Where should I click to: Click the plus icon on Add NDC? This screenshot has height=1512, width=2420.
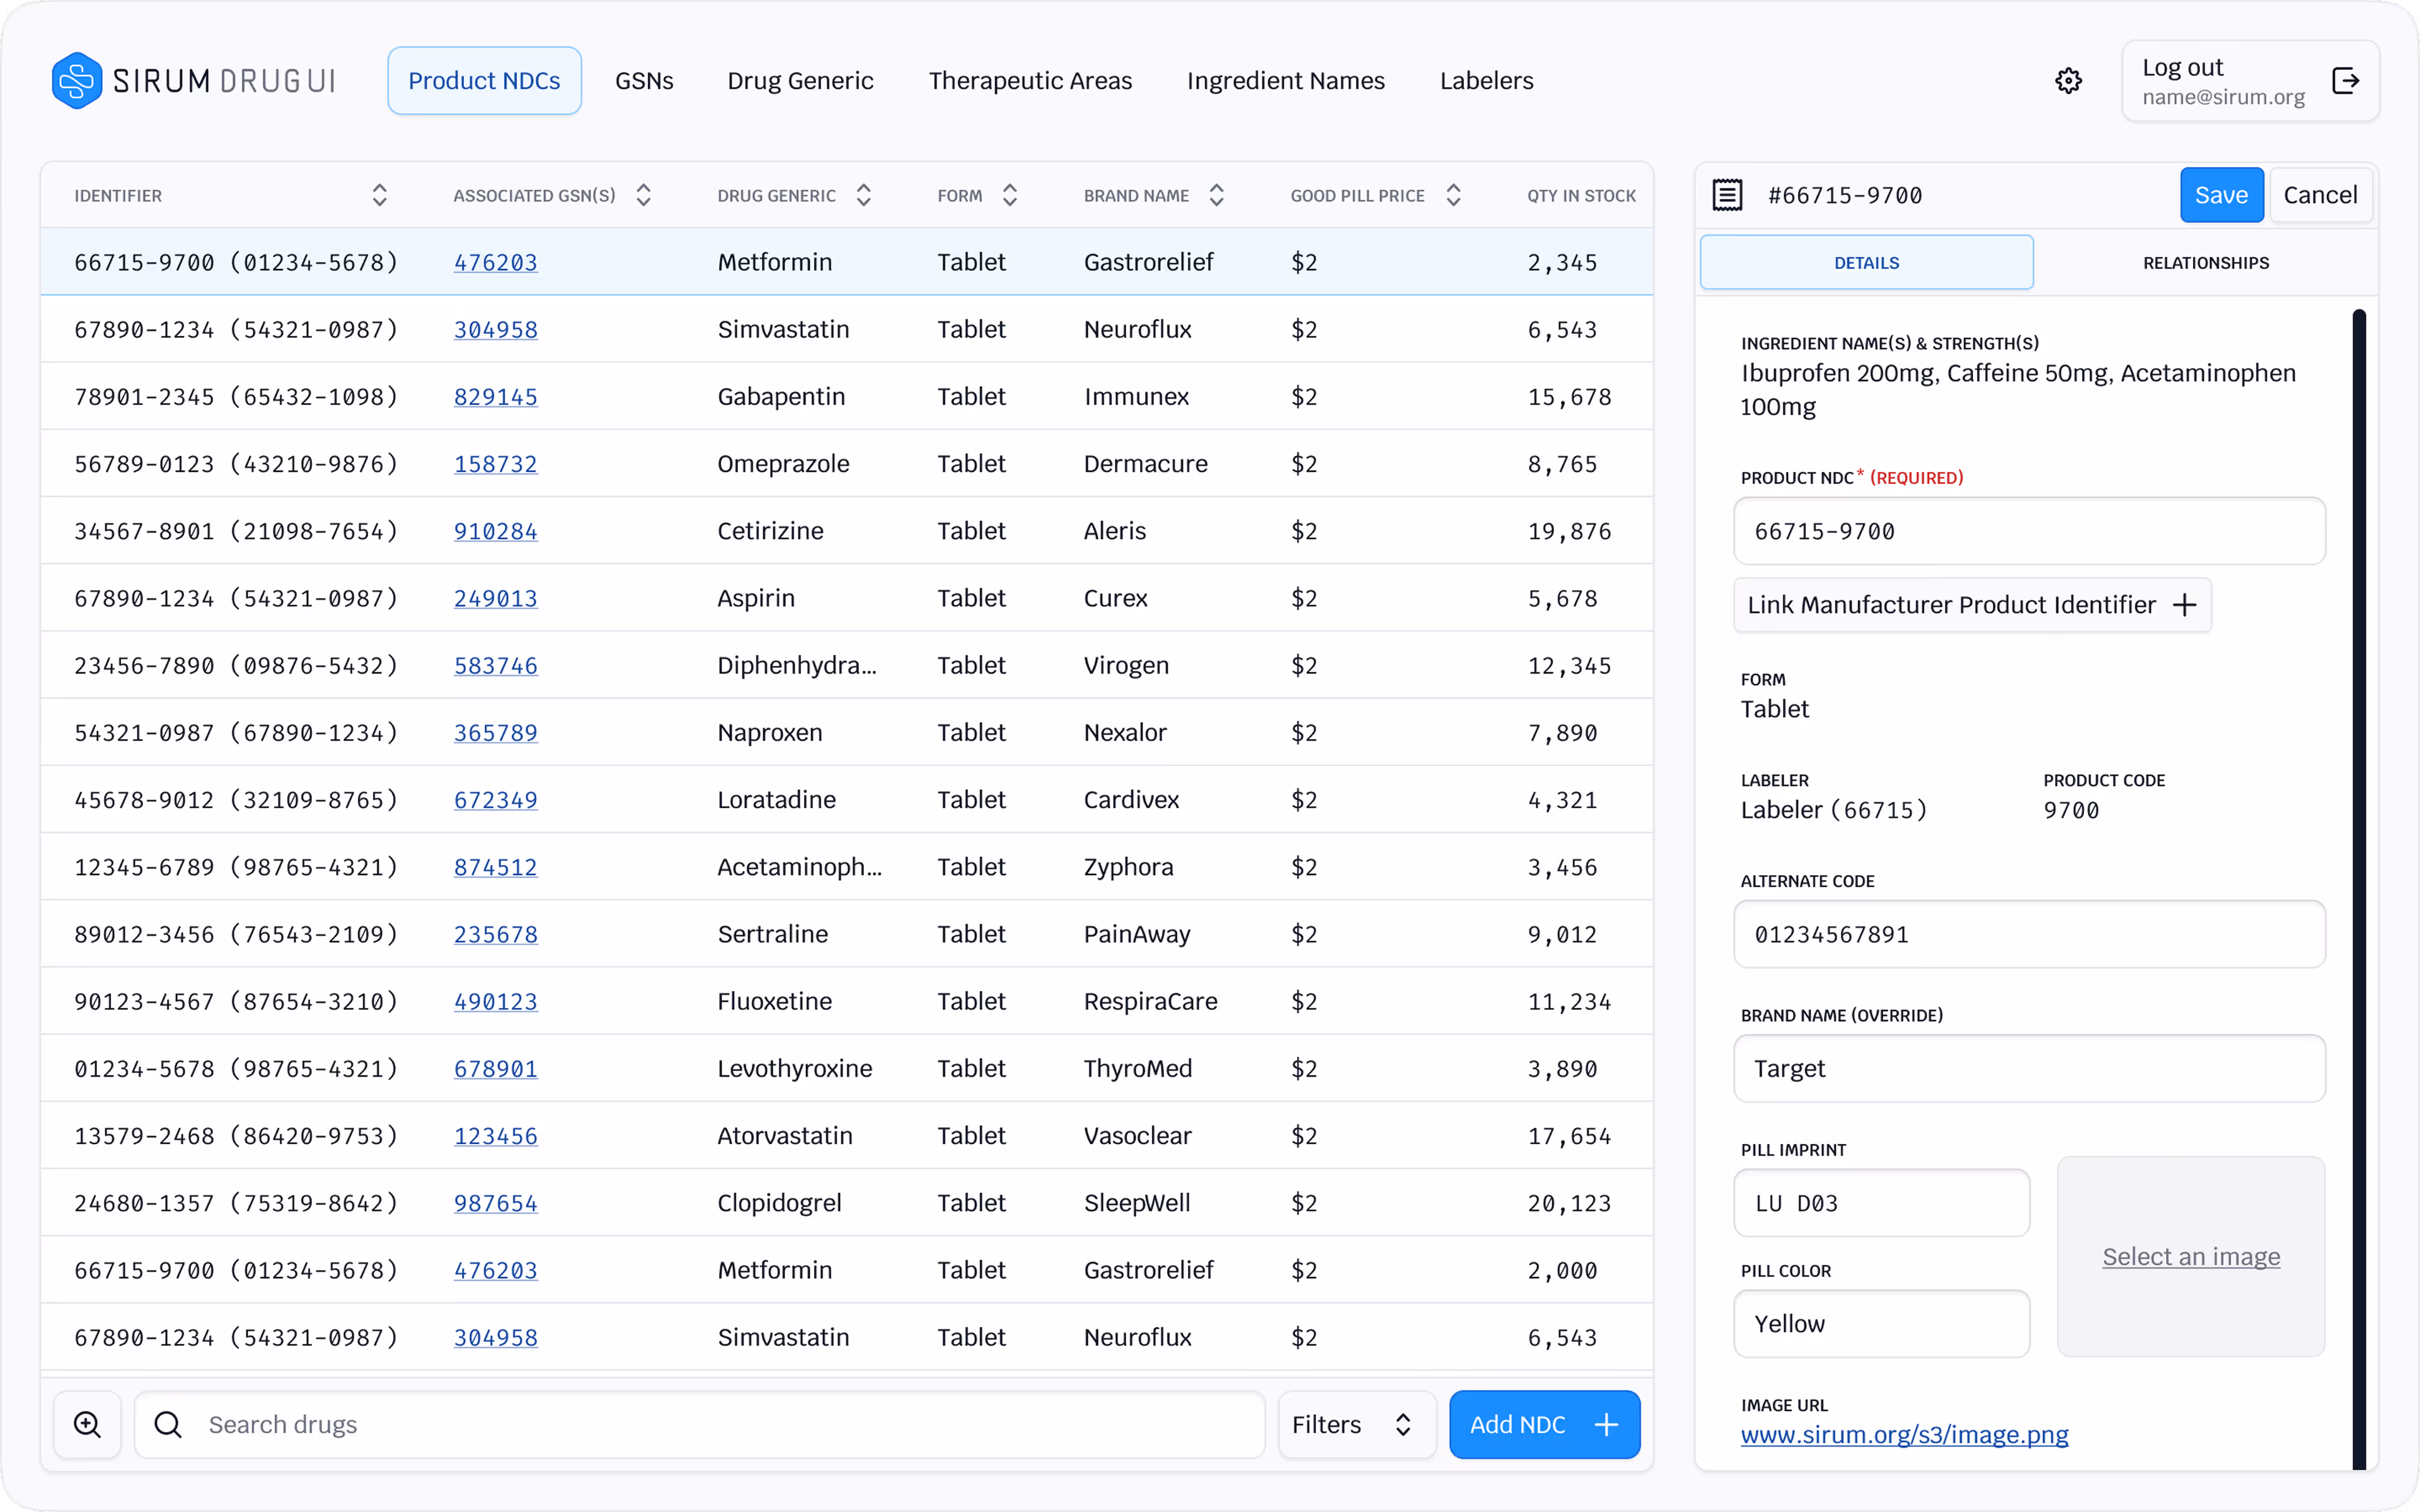pos(1606,1424)
